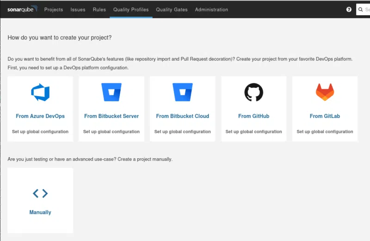
Task: Open the Rules tab
Action: pos(99,10)
